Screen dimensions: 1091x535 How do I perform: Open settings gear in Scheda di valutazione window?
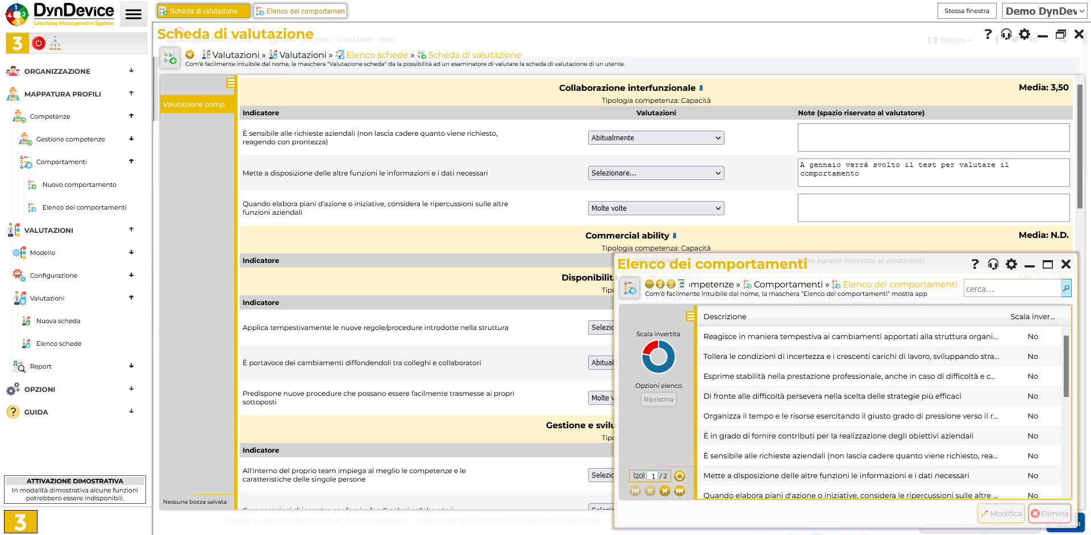(x=1025, y=35)
